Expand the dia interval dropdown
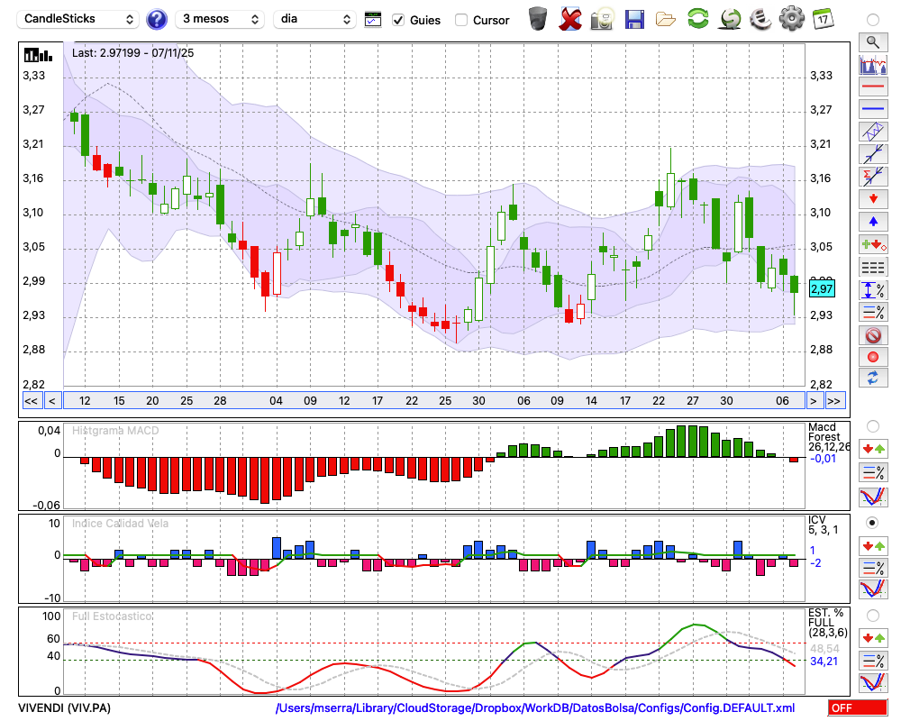 [x=314, y=19]
